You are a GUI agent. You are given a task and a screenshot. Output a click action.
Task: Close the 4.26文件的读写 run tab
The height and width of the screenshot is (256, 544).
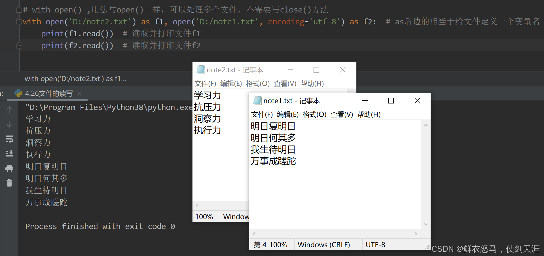pyautogui.click(x=79, y=94)
